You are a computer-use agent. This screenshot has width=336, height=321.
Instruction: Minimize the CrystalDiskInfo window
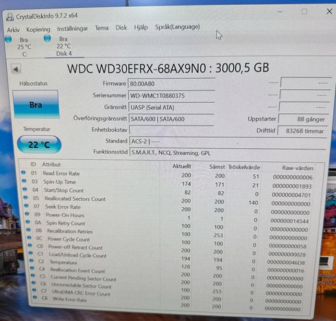pyautogui.click(x=280, y=12)
